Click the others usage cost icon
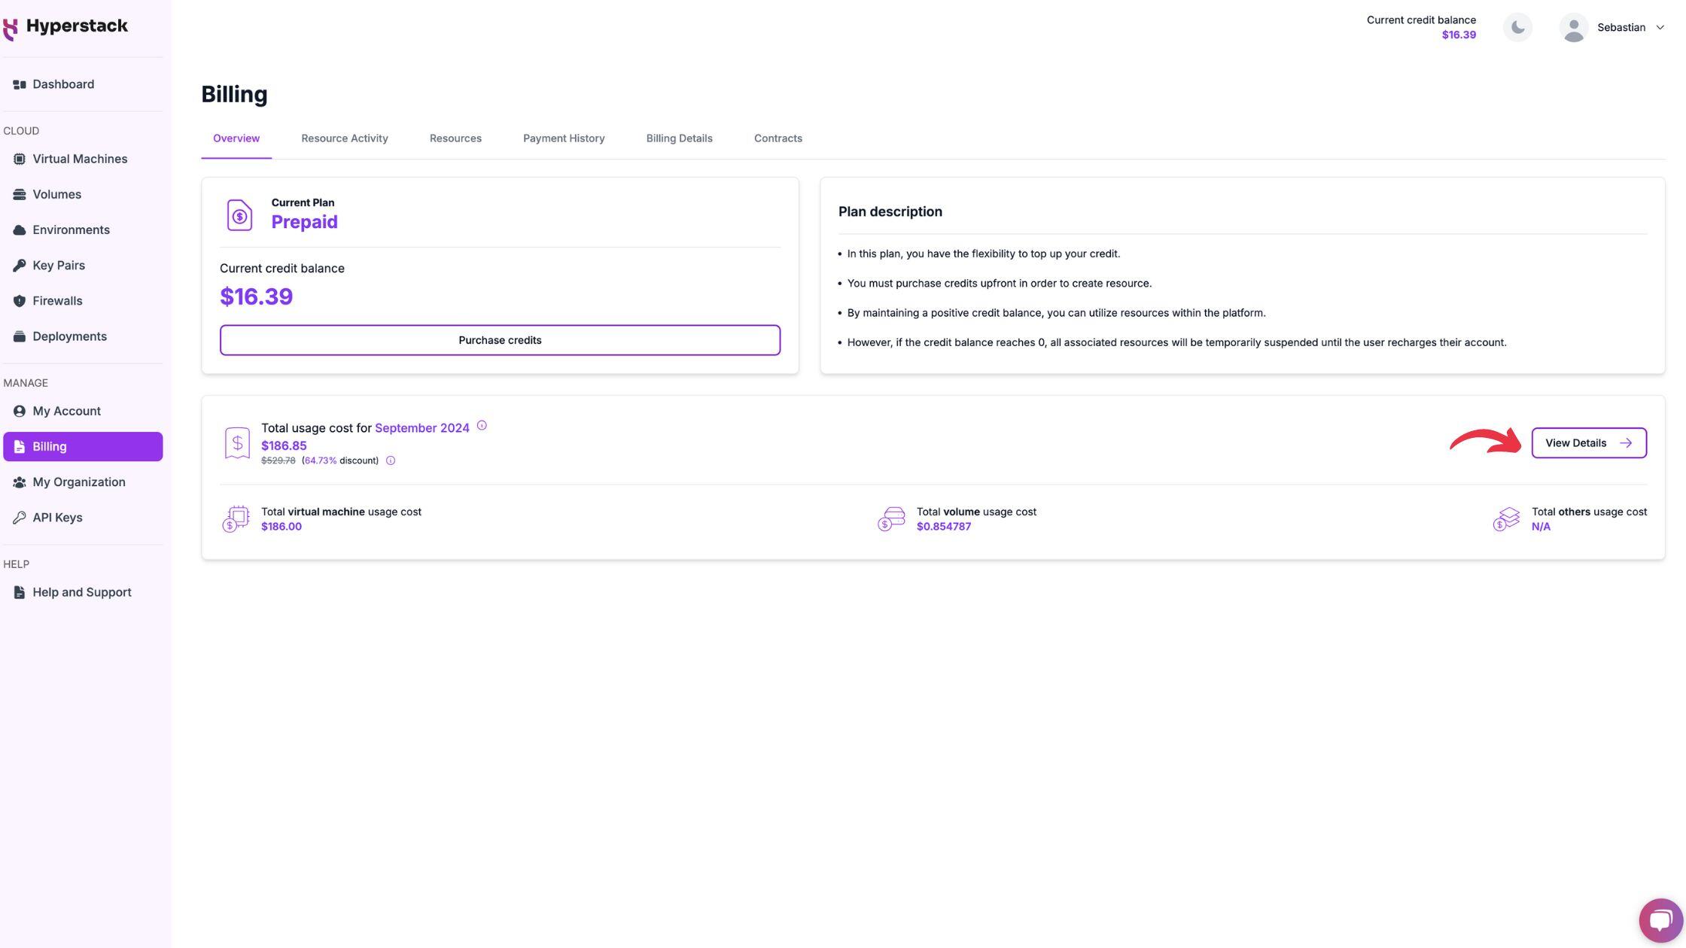This screenshot has height=948, width=1686. [x=1507, y=519]
